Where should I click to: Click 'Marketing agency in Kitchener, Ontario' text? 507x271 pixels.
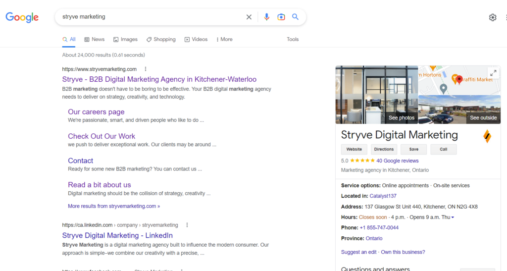pyautogui.click(x=385, y=170)
